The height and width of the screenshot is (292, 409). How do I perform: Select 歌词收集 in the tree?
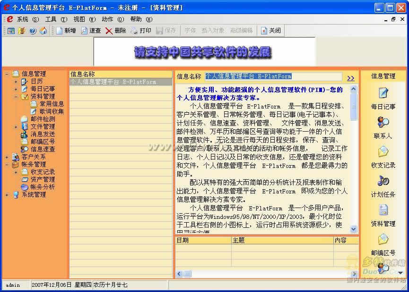click(x=52, y=111)
